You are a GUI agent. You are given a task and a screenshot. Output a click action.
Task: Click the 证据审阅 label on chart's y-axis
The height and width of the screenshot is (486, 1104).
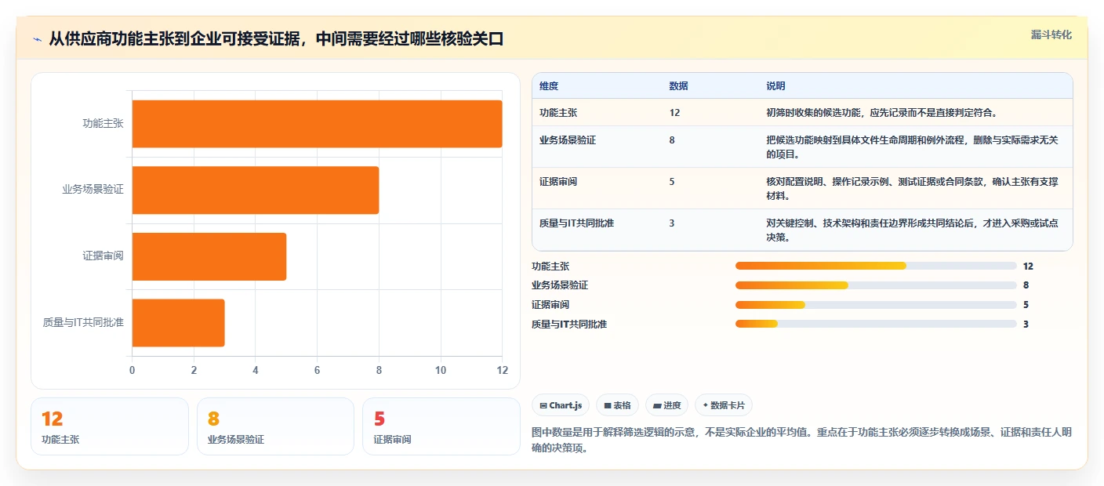tap(103, 256)
